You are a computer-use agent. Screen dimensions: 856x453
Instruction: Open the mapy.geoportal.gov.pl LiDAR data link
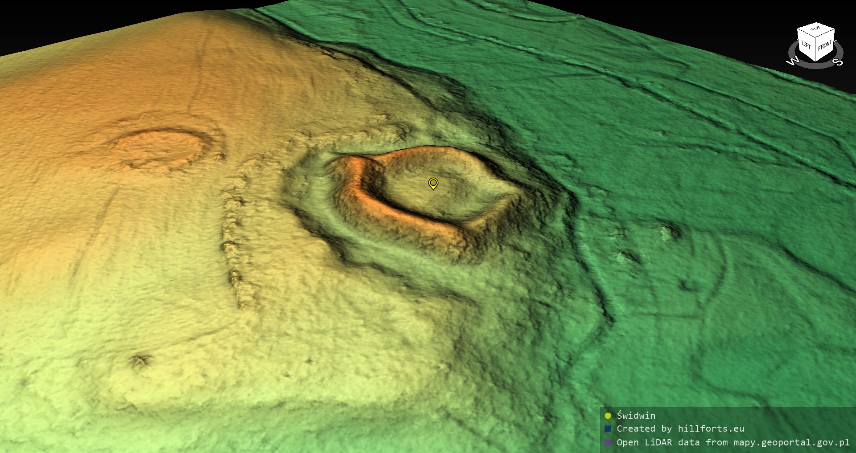pos(733,443)
